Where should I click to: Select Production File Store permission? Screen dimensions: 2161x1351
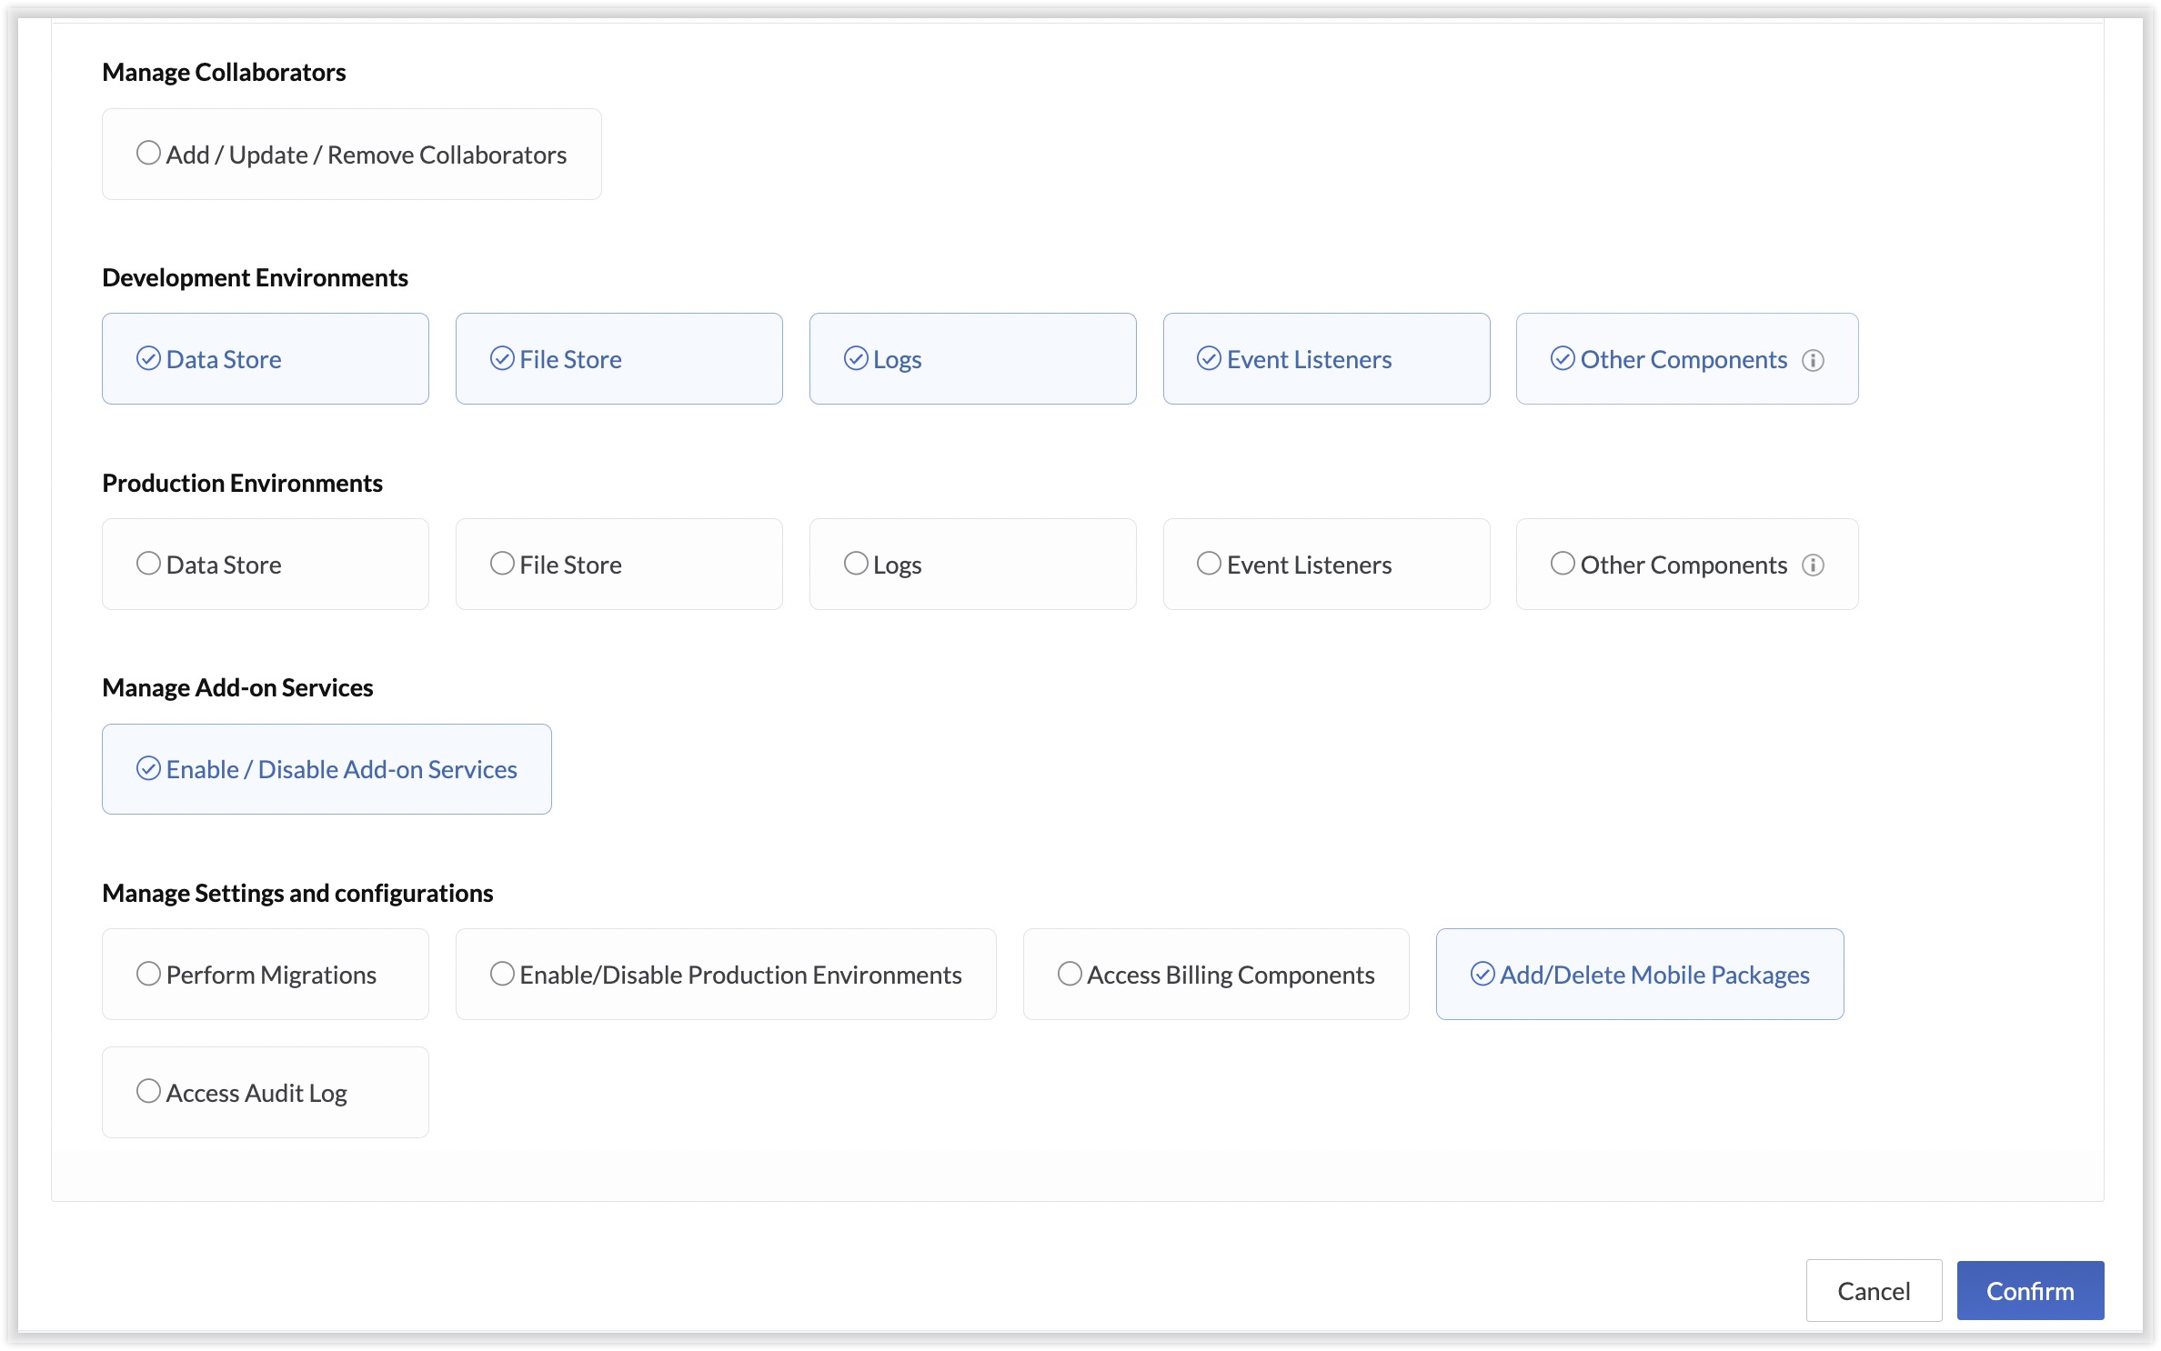[502, 565]
